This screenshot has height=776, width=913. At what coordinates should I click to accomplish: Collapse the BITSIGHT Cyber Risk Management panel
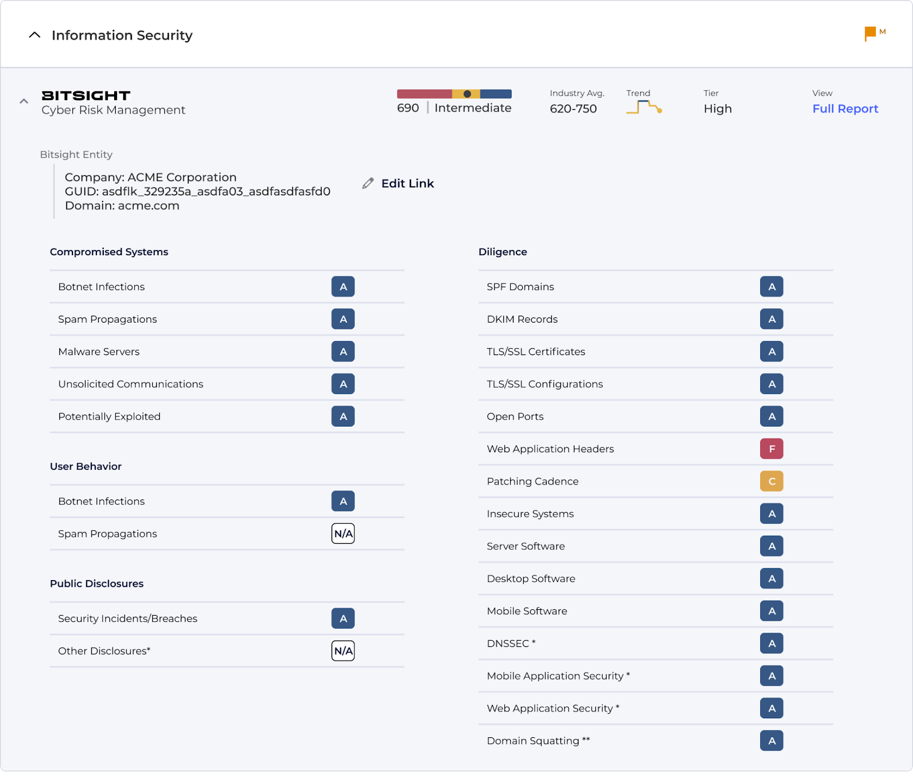pos(23,101)
